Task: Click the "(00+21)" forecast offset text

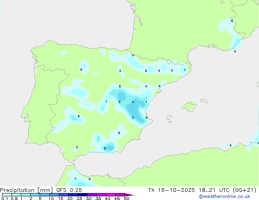Action: (x=244, y=190)
